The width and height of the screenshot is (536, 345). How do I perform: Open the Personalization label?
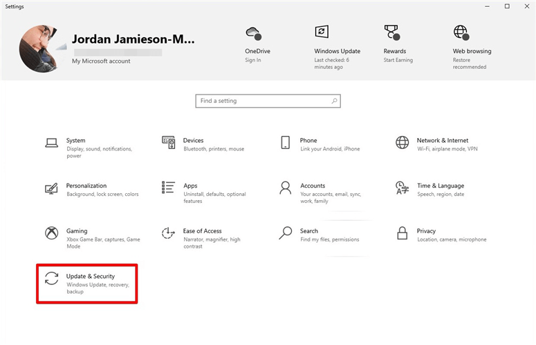click(86, 186)
